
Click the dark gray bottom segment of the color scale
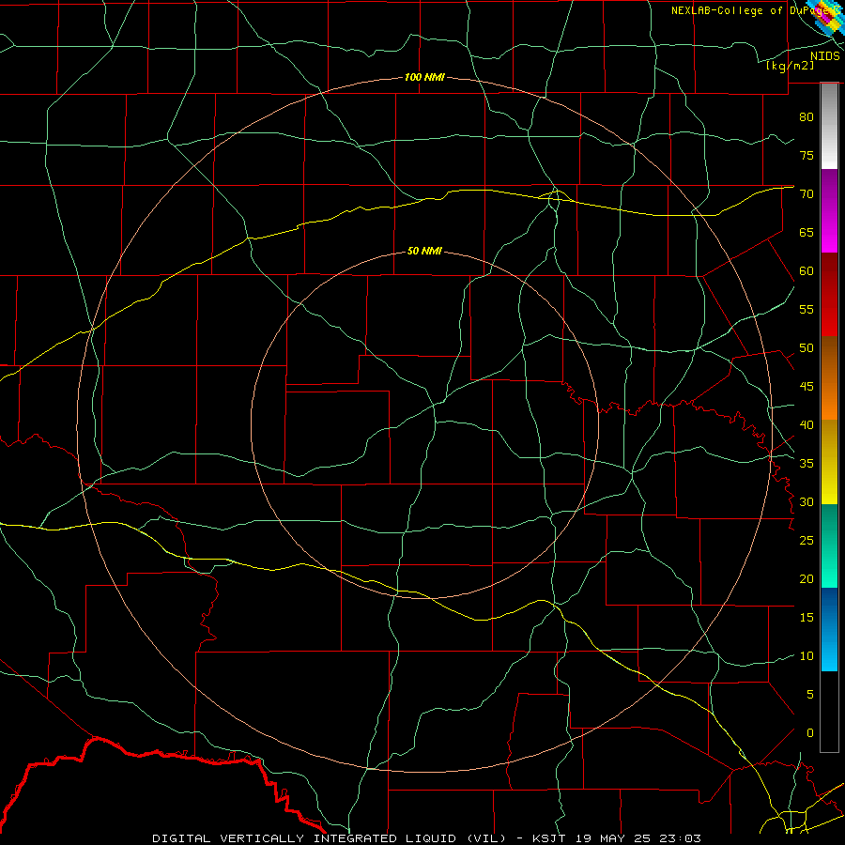[x=829, y=712]
